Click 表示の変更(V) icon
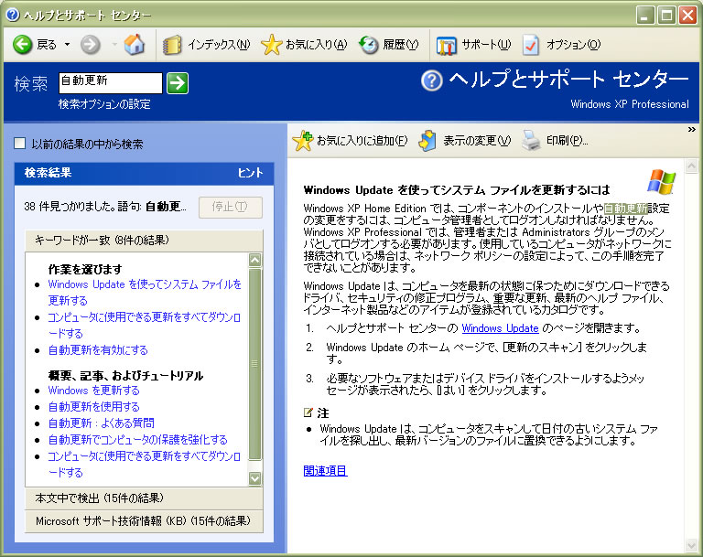The width and height of the screenshot is (703, 557). (427, 141)
